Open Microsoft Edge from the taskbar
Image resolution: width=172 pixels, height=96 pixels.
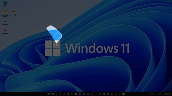[x=100, y=94]
